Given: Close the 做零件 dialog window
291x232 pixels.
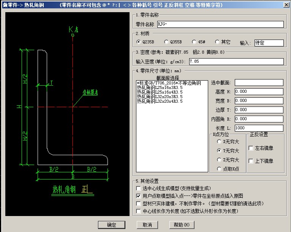Looking at the screenshot, I should click(x=286, y=5).
